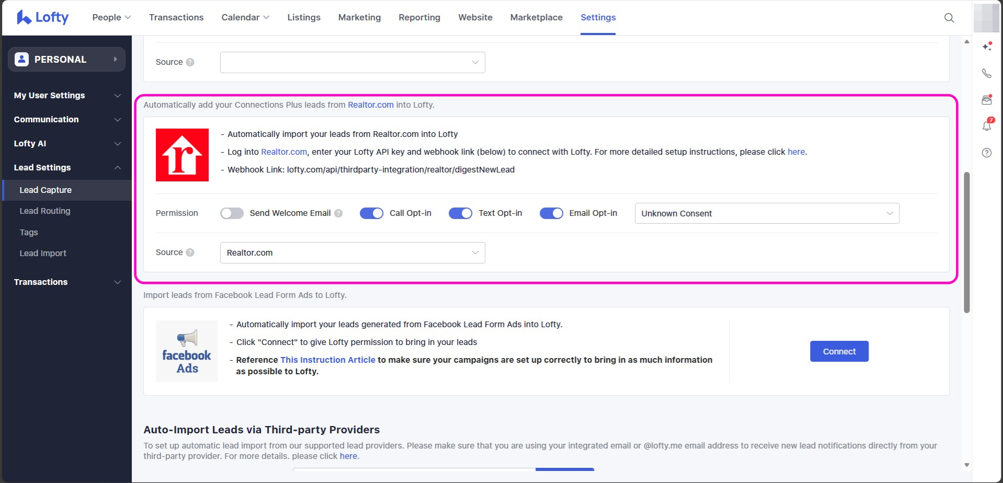Click the Facebook Ads Connect button
Viewport: 1003px width, 483px height.
point(839,351)
